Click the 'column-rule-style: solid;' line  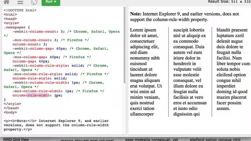(x=40, y=78)
